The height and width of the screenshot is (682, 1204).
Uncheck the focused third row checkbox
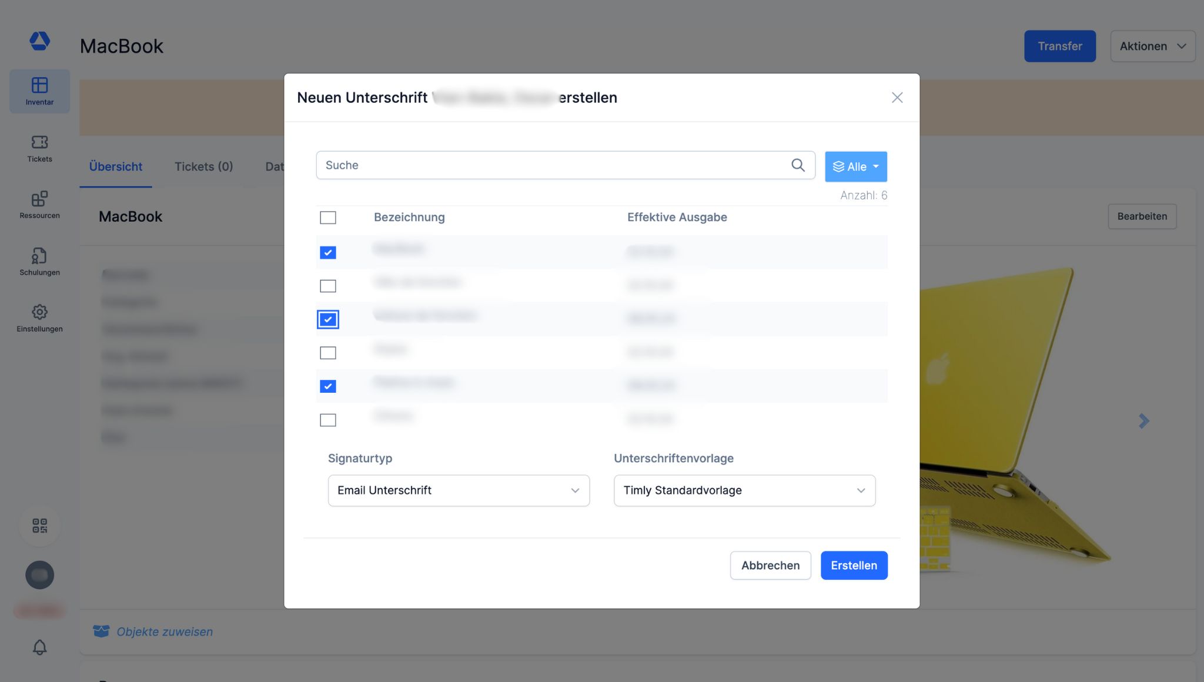[328, 319]
